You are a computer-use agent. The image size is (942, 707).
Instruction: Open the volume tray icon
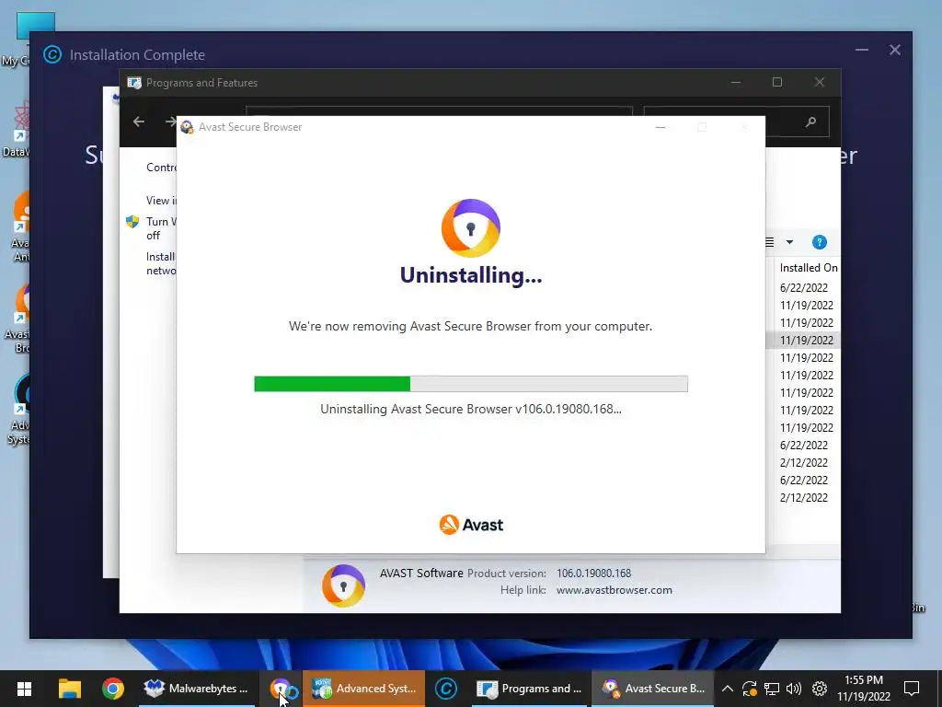[794, 689]
